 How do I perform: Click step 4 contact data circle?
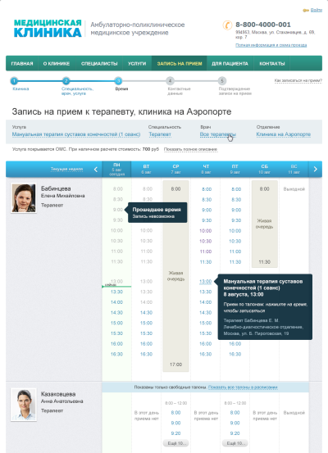[170, 81]
